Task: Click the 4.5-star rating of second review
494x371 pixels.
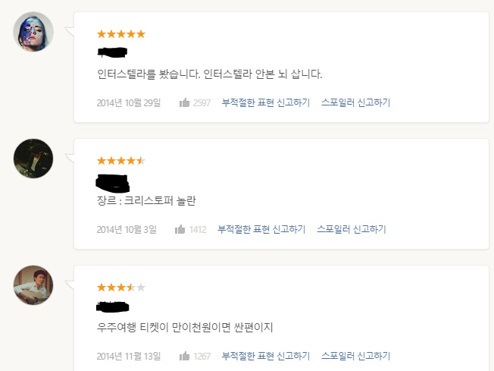Action: click(x=121, y=161)
